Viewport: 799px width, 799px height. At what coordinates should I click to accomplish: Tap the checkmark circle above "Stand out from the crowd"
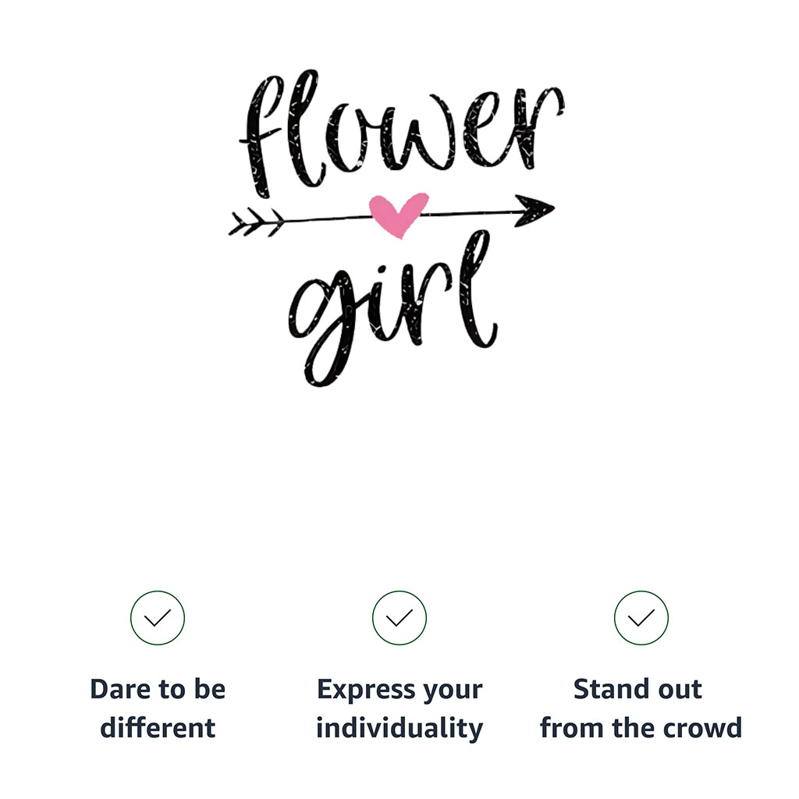point(641,618)
